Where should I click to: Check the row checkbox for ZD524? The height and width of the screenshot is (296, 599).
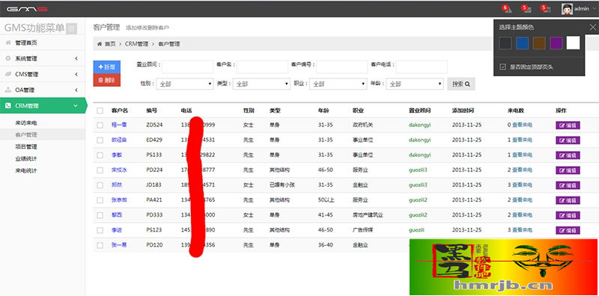pyautogui.click(x=100, y=125)
